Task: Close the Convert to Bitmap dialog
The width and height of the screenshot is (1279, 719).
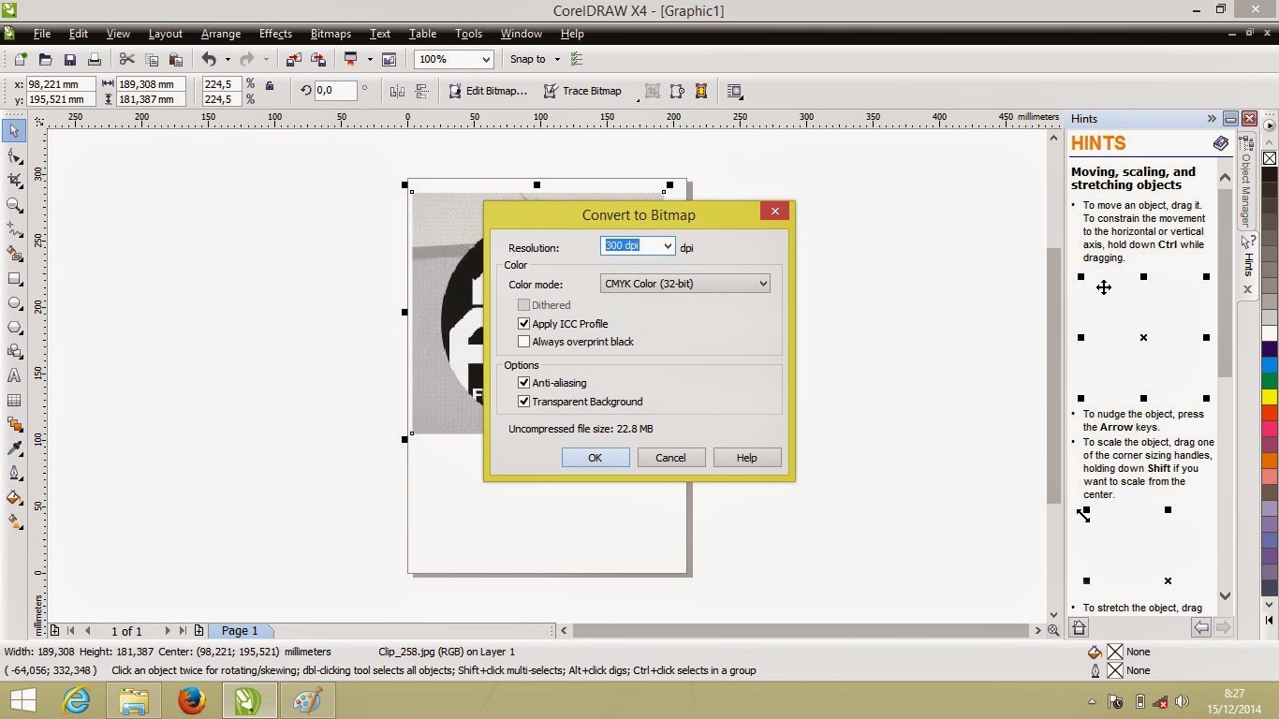Action: 774,212
